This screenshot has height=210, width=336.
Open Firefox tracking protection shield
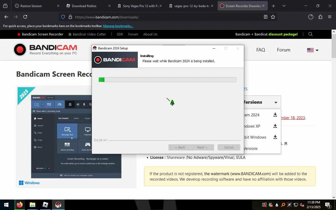click(63, 17)
